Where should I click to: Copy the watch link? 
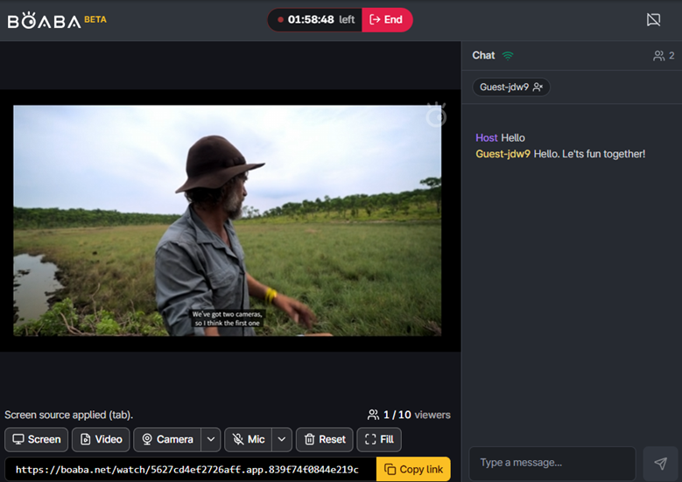pyautogui.click(x=413, y=469)
